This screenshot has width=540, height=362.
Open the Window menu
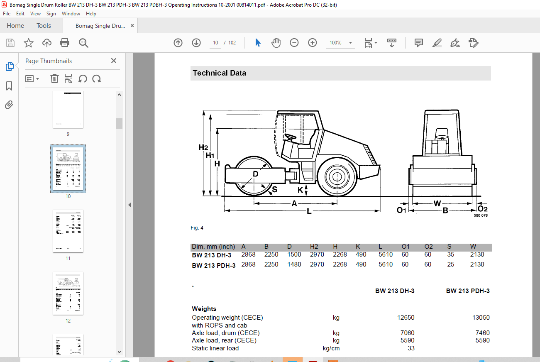[71, 14]
